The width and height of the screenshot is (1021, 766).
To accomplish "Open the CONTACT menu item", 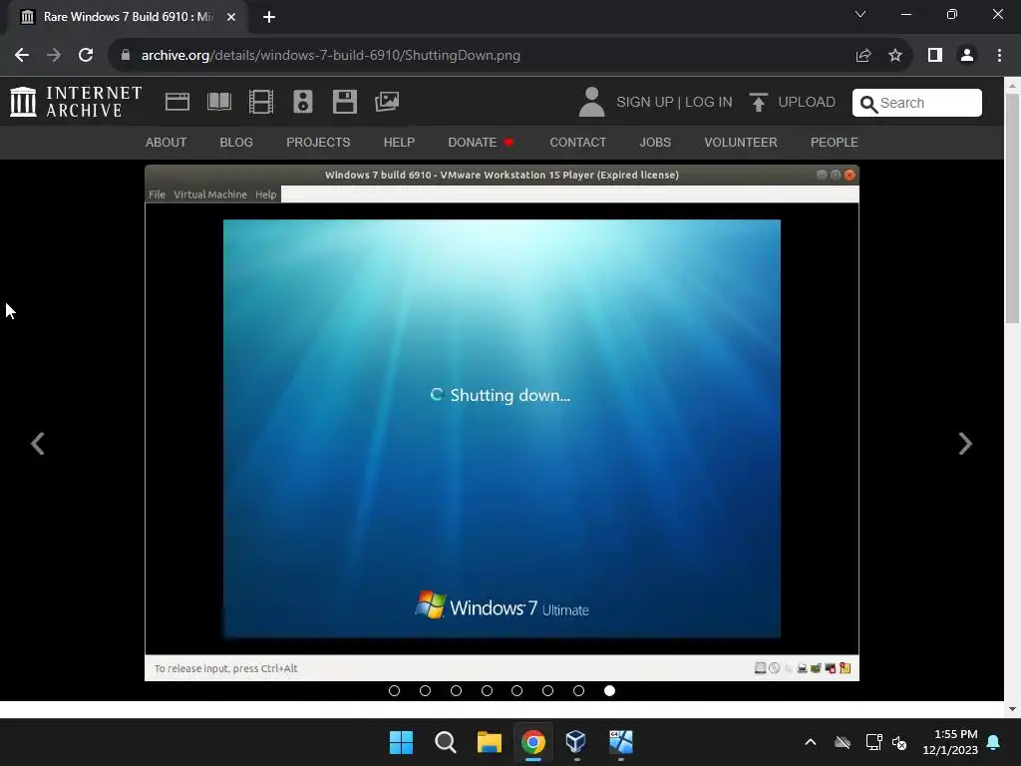I will pyautogui.click(x=577, y=142).
